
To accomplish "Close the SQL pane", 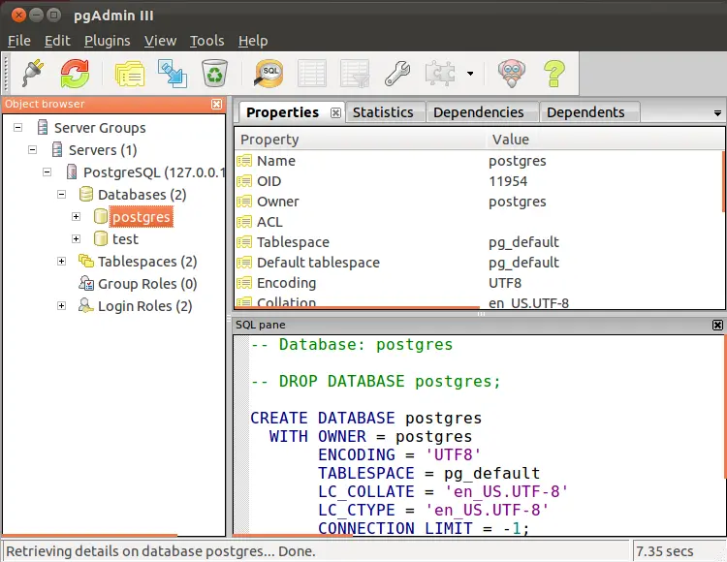I will [x=717, y=326].
